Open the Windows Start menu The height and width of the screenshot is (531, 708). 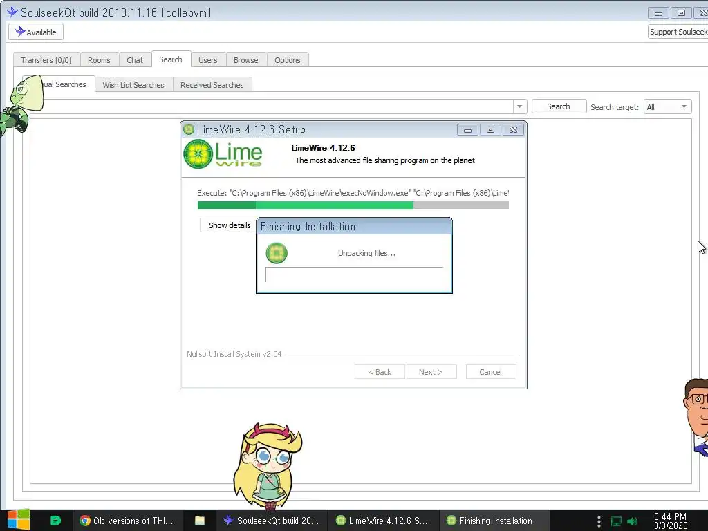[19, 520]
